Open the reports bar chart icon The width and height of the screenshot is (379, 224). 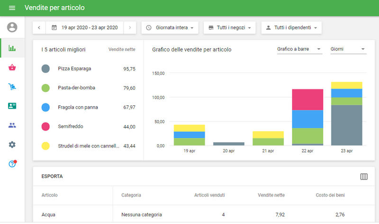pyautogui.click(x=12, y=48)
